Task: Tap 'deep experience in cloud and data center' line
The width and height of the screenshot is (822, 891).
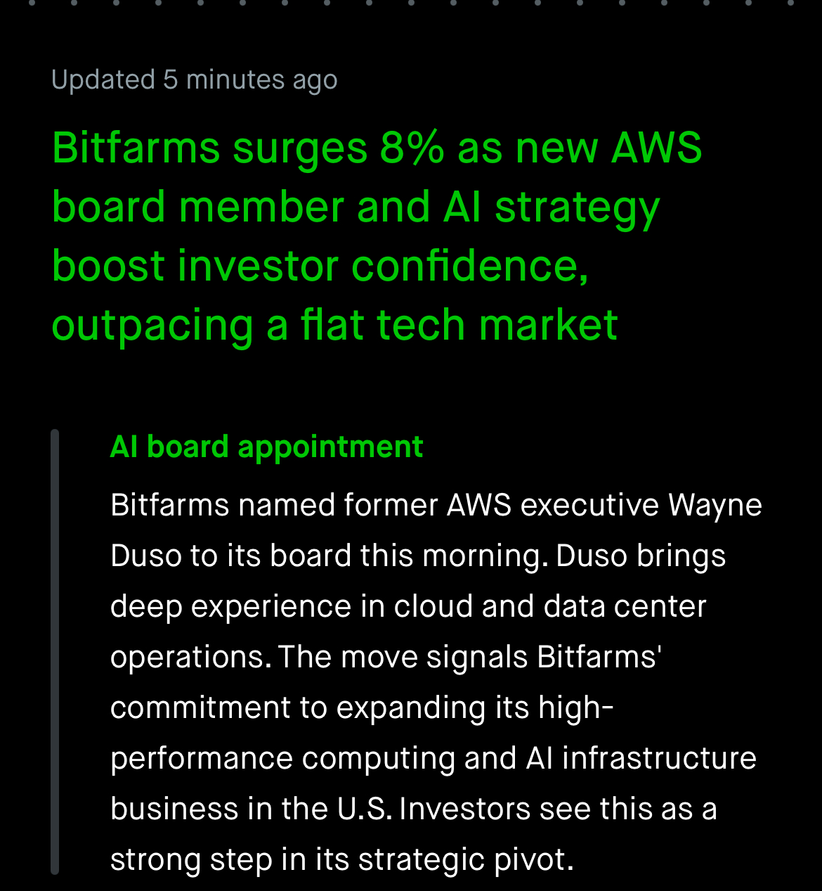Action: point(408,607)
